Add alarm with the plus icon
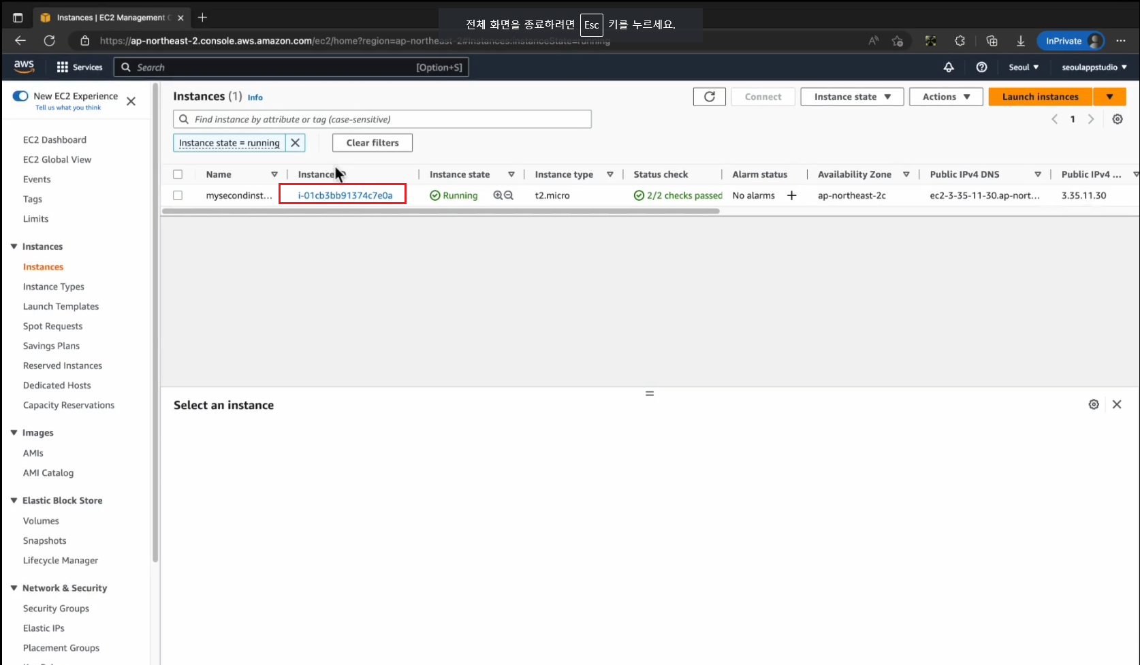The height and width of the screenshot is (665, 1140). (x=791, y=195)
